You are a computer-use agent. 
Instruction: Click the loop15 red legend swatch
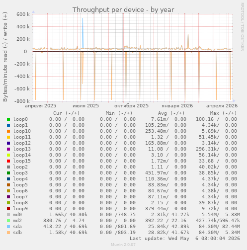point(8,161)
